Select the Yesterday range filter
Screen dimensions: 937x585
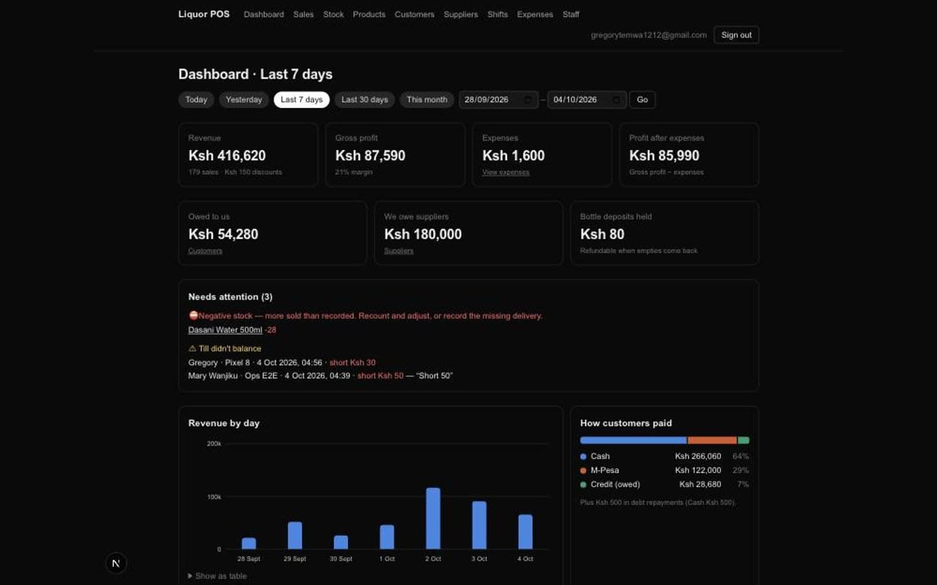[x=243, y=99]
